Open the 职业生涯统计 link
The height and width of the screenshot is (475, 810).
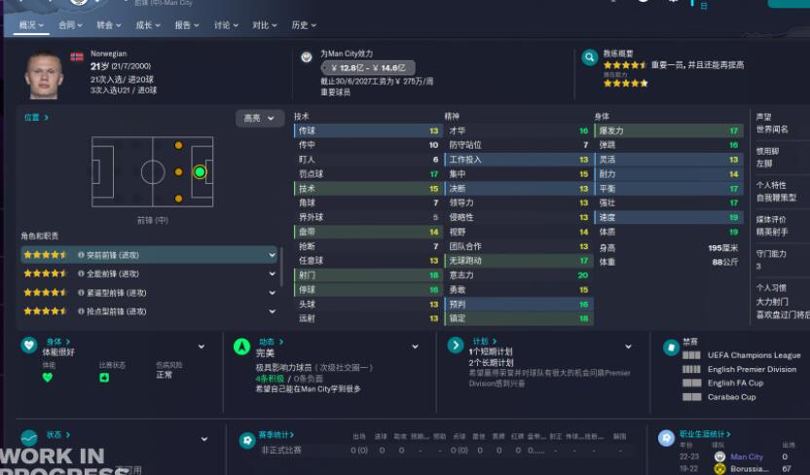[x=705, y=434]
